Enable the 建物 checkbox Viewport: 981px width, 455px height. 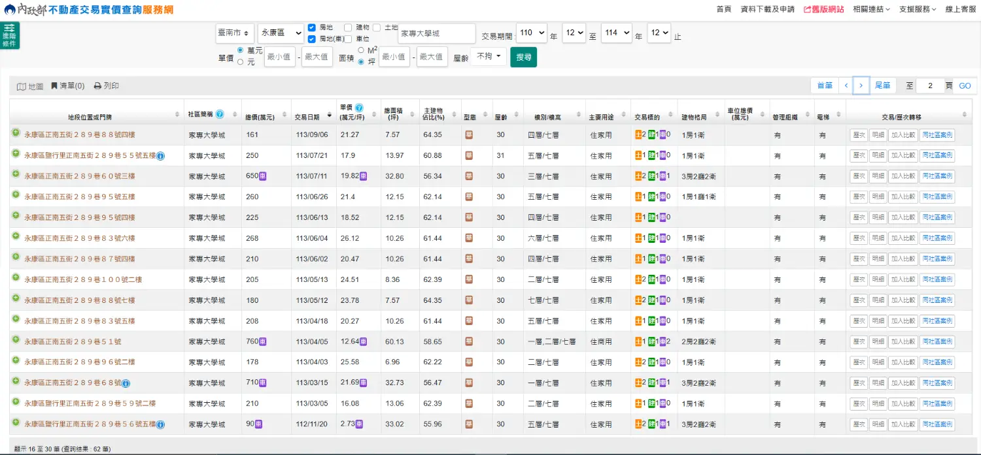point(348,27)
